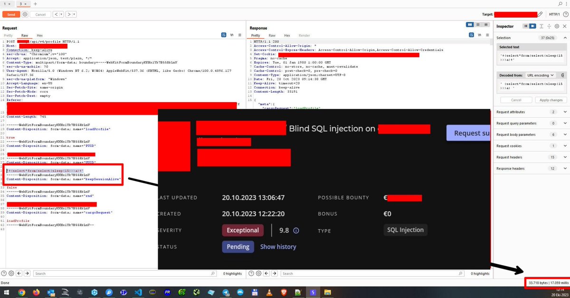Open Repeater send settings gear
This screenshot has width=570, height=298.
click(25, 15)
